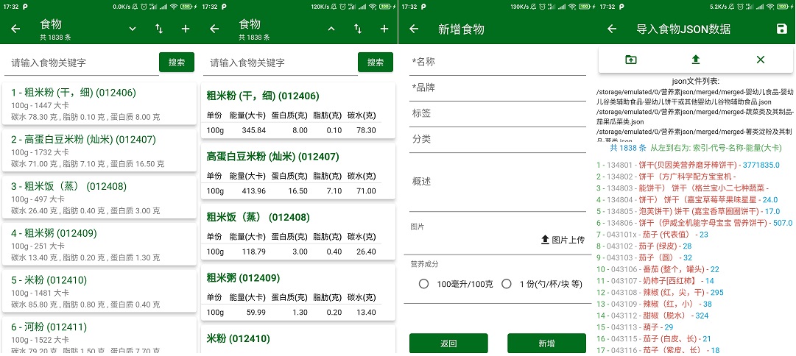The image size is (796, 356).
Task: Click the 新增 button to add food
Action: point(546,343)
